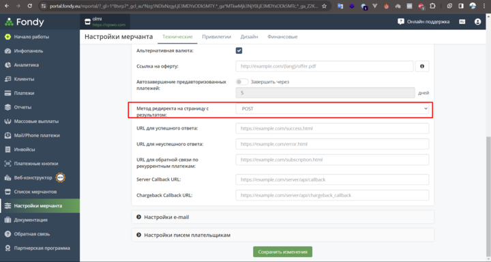Open the redirect method POST dropdown

coord(332,108)
